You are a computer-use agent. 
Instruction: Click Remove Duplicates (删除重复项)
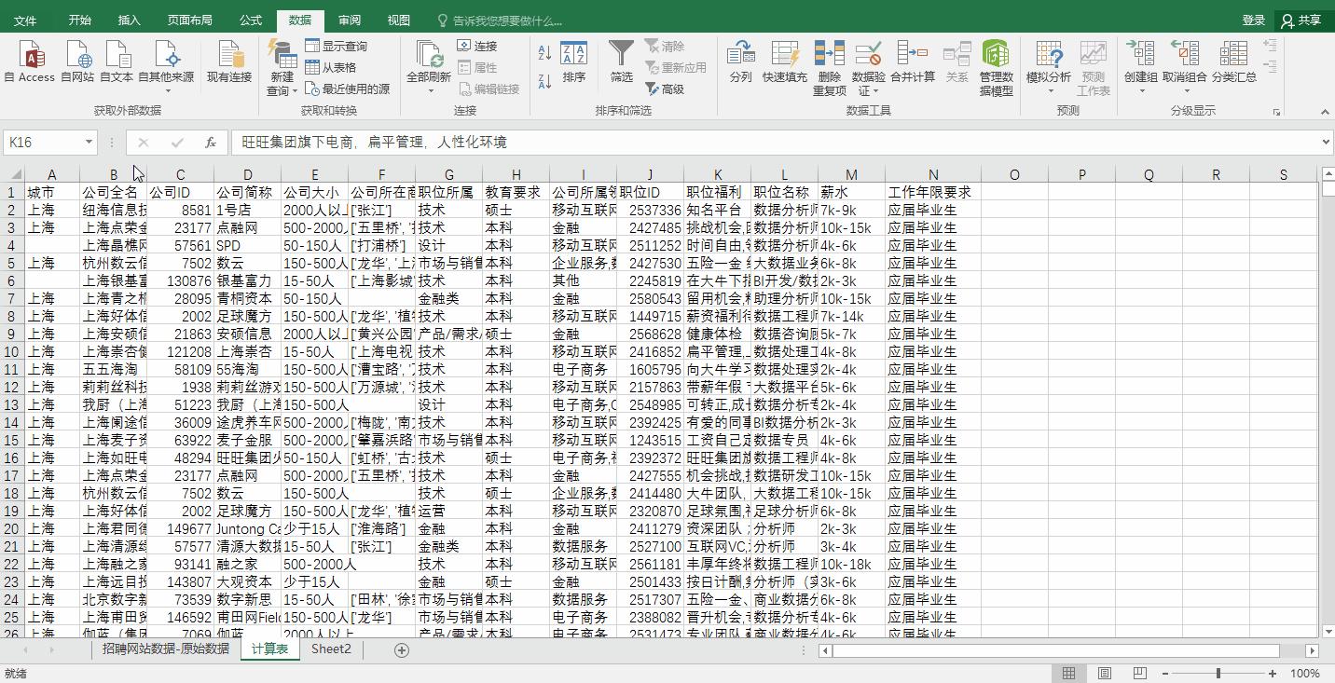[x=829, y=68]
